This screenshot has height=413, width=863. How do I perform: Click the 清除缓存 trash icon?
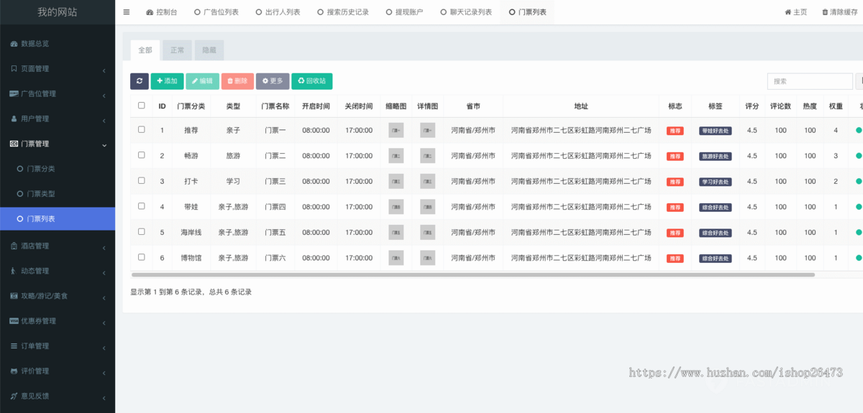point(825,12)
